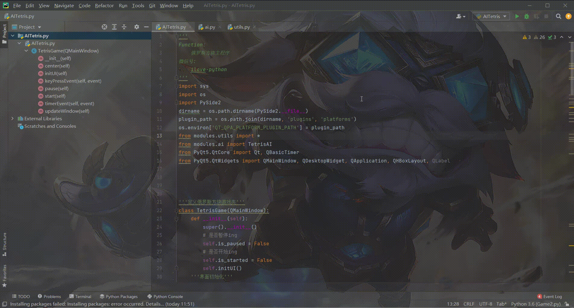The image size is (574, 308).
Task: Close the ai.py tab
Action: click(220, 27)
